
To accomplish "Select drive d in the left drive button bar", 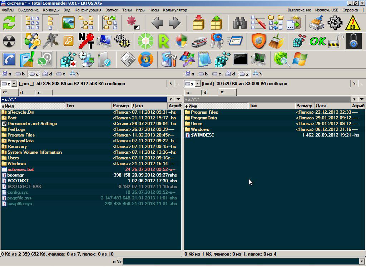I will point(48,74).
